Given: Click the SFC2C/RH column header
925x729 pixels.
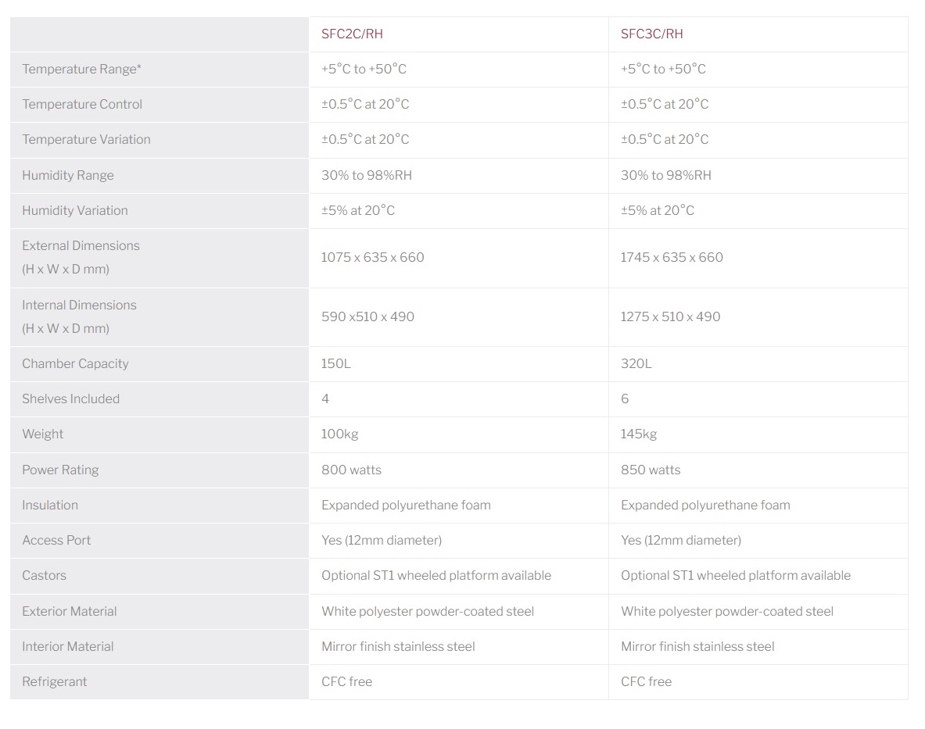Looking at the screenshot, I should tap(352, 34).
